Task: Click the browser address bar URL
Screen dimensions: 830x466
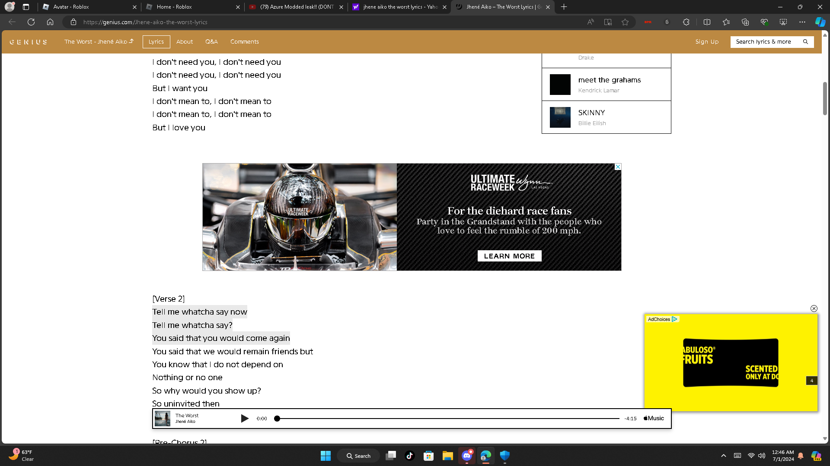Action: (145, 22)
